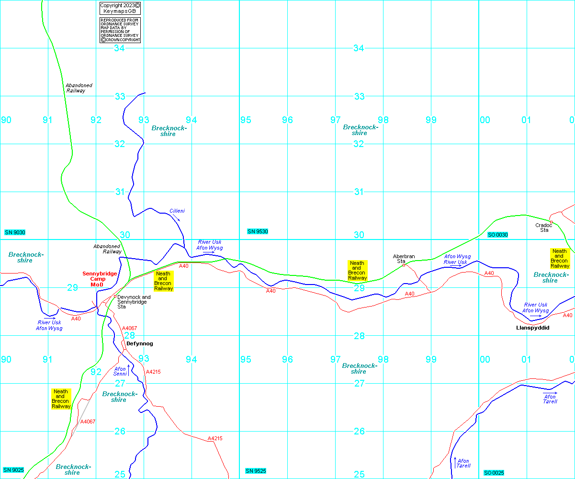Open the SN 9030 map tile label
The width and height of the screenshot is (575, 479).
coord(14,232)
